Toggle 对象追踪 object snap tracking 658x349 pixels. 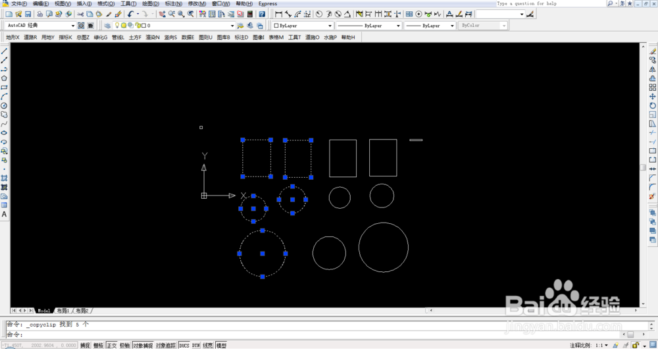(x=166, y=345)
